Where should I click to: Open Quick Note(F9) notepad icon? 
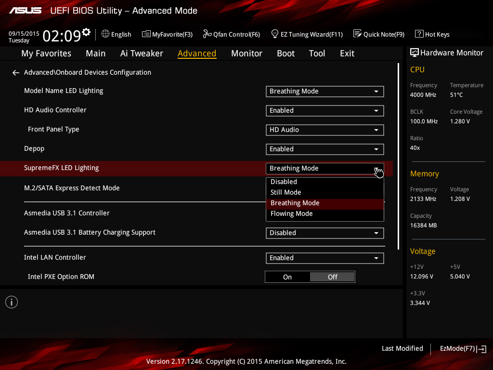point(357,34)
